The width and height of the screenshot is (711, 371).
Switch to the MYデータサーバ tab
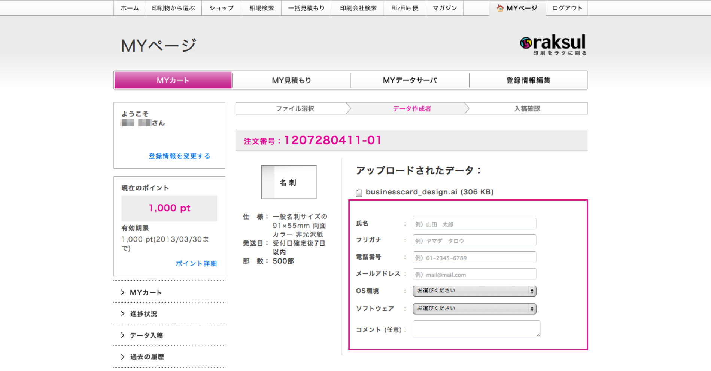click(x=410, y=80)
